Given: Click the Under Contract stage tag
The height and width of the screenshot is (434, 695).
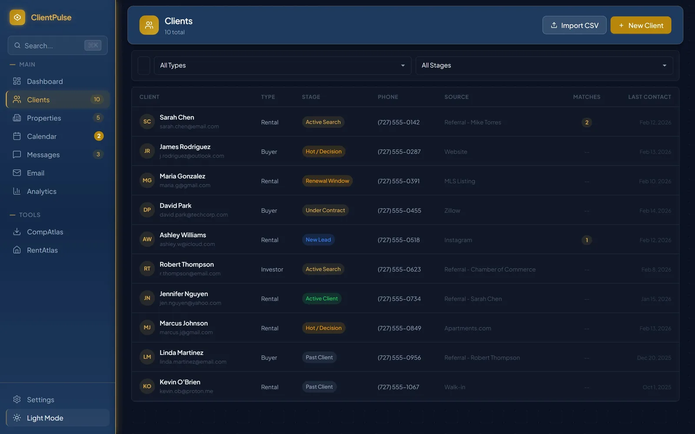Looking at the screenshot, I should tap(325, 210).
